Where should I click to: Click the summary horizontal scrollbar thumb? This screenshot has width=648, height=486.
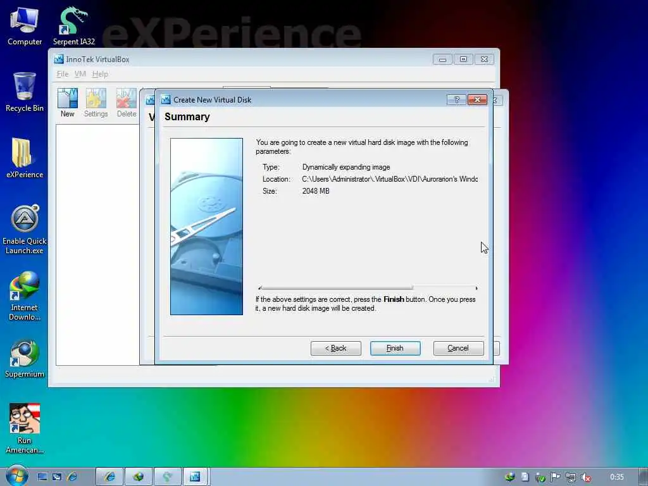337,288
